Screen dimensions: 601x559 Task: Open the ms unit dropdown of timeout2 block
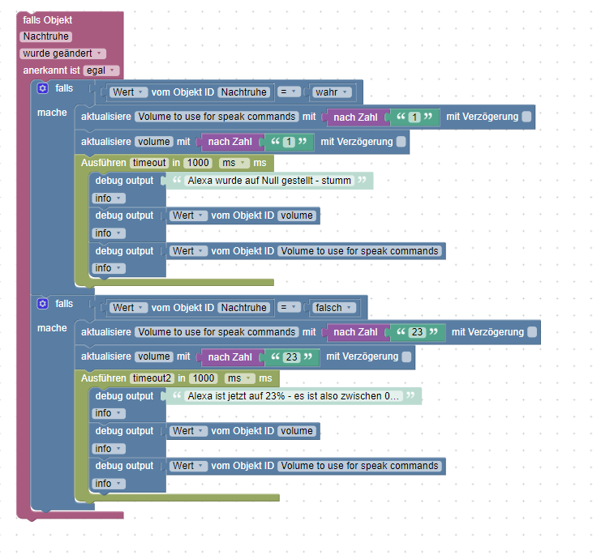pyautogui.click(x=239, y=378)
